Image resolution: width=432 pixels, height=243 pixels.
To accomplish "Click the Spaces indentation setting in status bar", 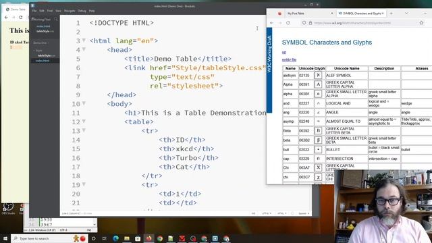I will point(304,213).
